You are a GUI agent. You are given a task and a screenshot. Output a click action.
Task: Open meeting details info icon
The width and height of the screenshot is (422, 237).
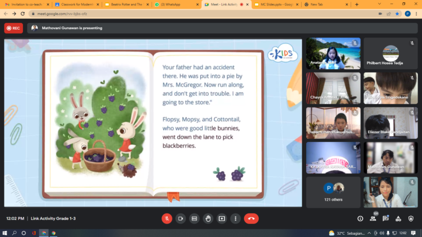(360, 218)
